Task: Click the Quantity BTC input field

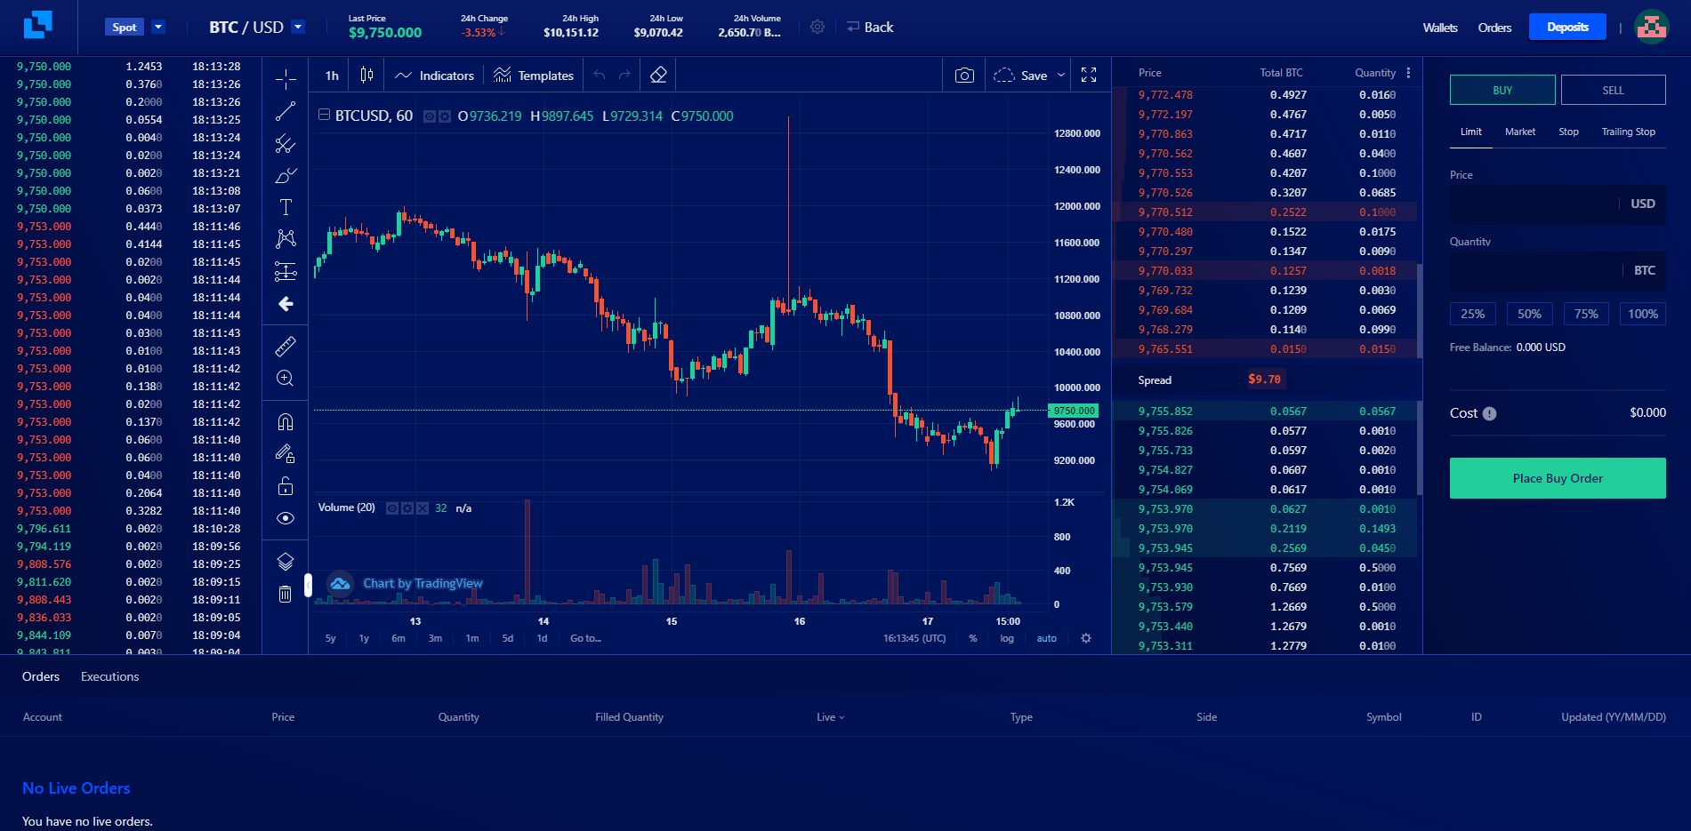Action: (1558, 270)
